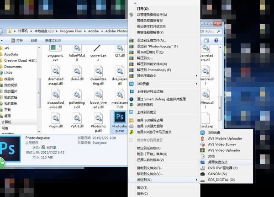Open AppData in navigation pane
This screenshot has width=274, height=197.
[11, 54]
